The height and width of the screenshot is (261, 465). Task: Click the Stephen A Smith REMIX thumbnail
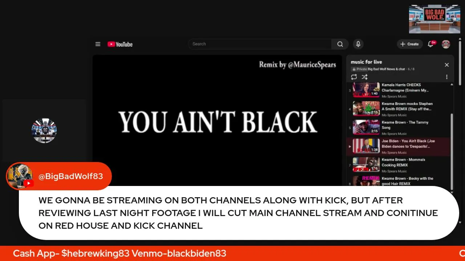366,109
